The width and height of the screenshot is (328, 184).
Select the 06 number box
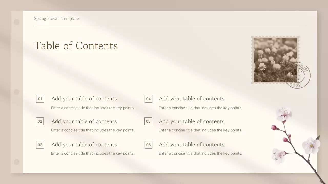[148, 145]
